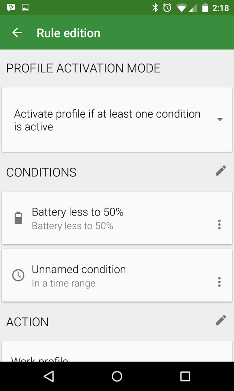Tap Android Back navigation triangle
Image resolution: width=234 pixels, height=391 pixels.
(x=49, y=376)
